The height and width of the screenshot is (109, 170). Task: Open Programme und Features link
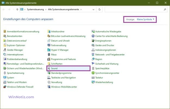(x=63, y=59)
